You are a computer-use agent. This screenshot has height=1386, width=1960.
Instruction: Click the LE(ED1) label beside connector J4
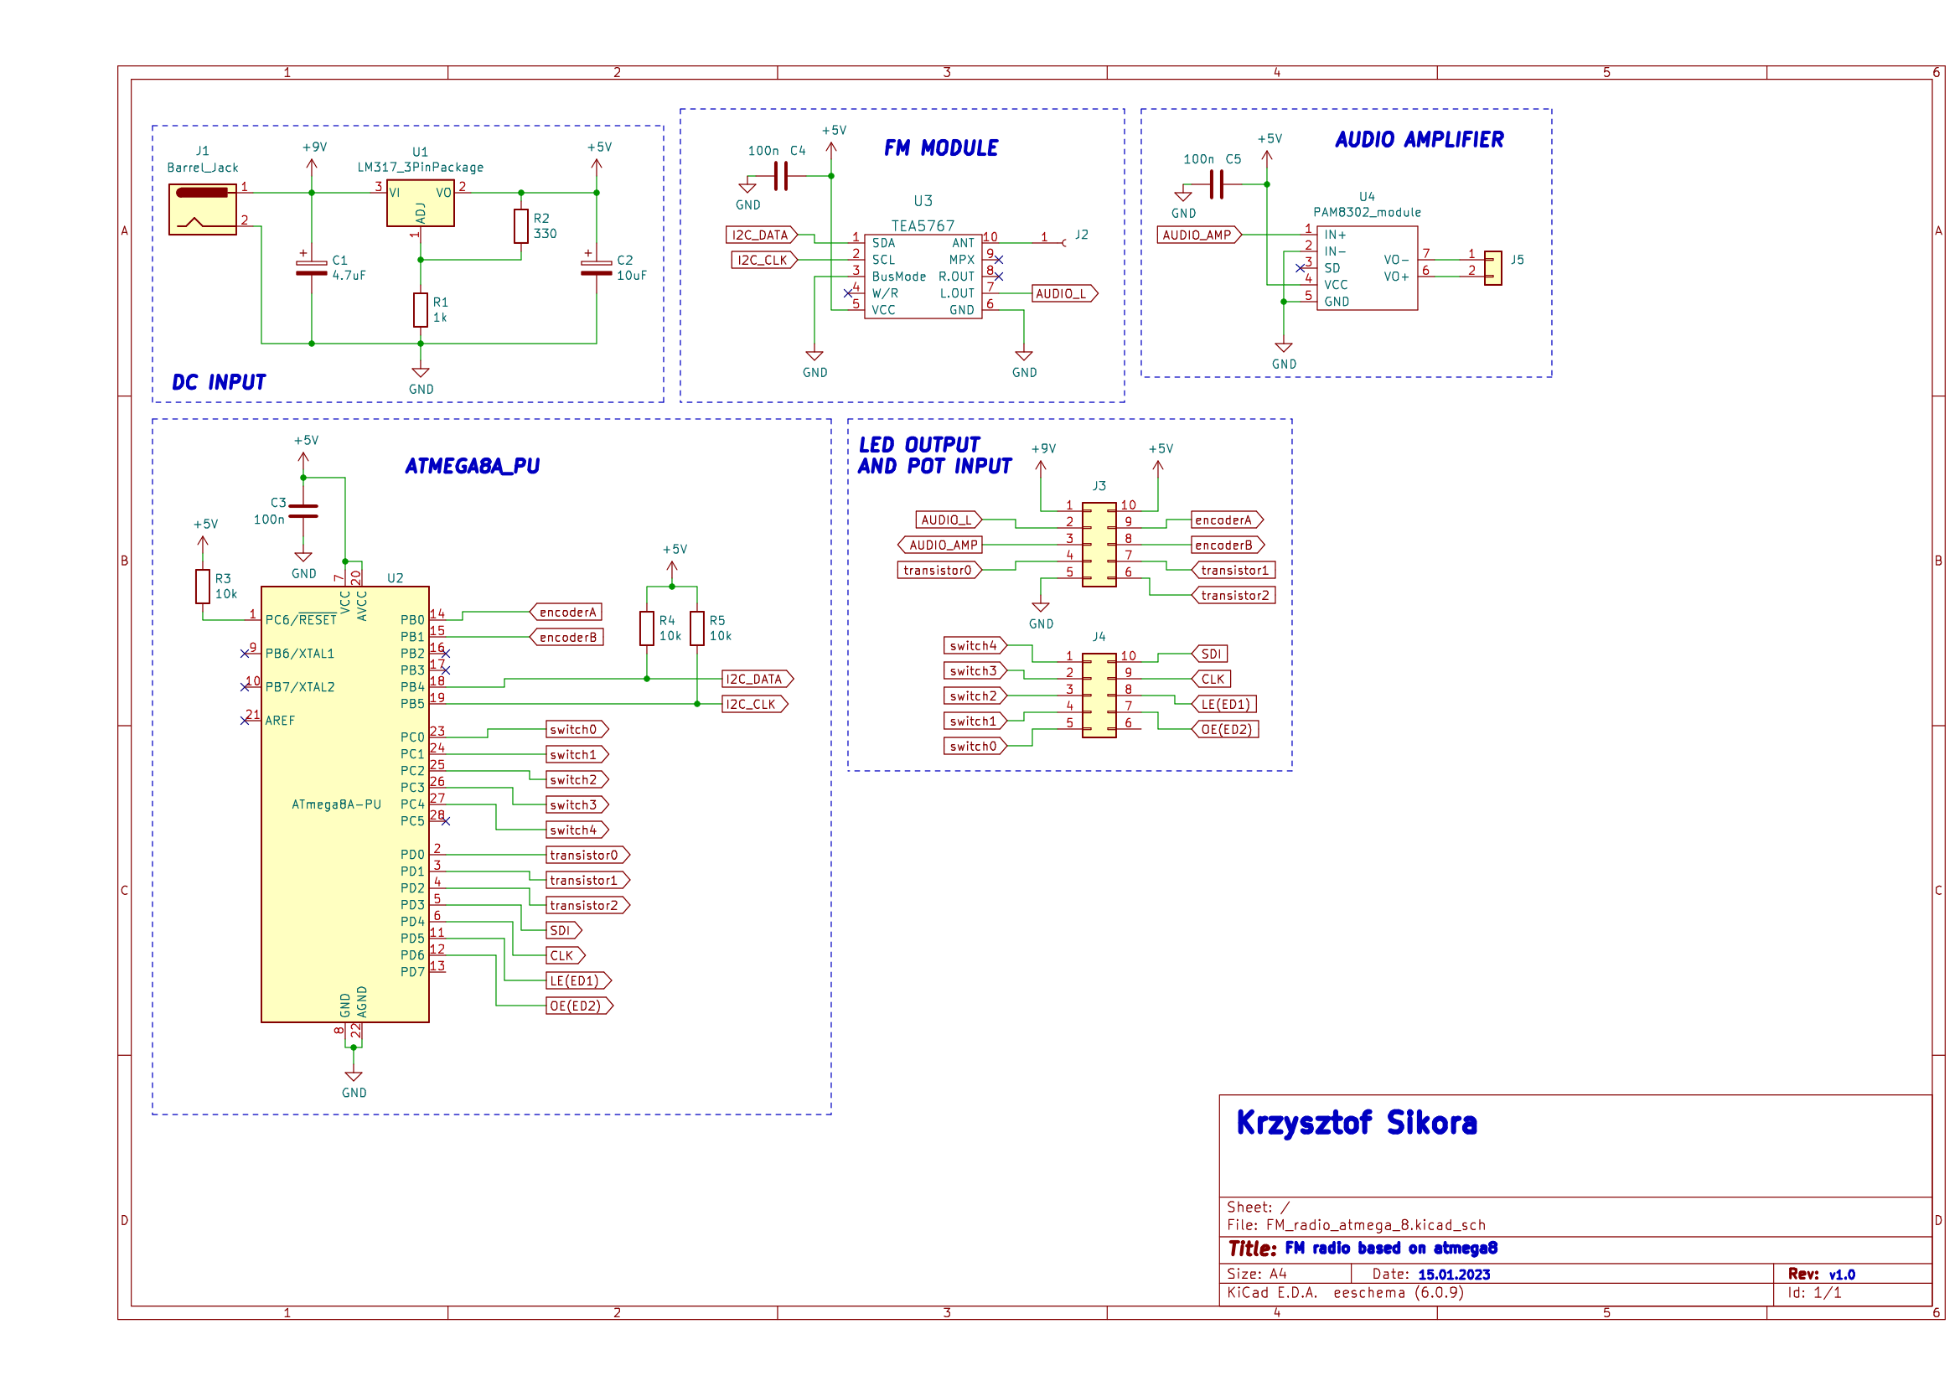point(1224,704)
